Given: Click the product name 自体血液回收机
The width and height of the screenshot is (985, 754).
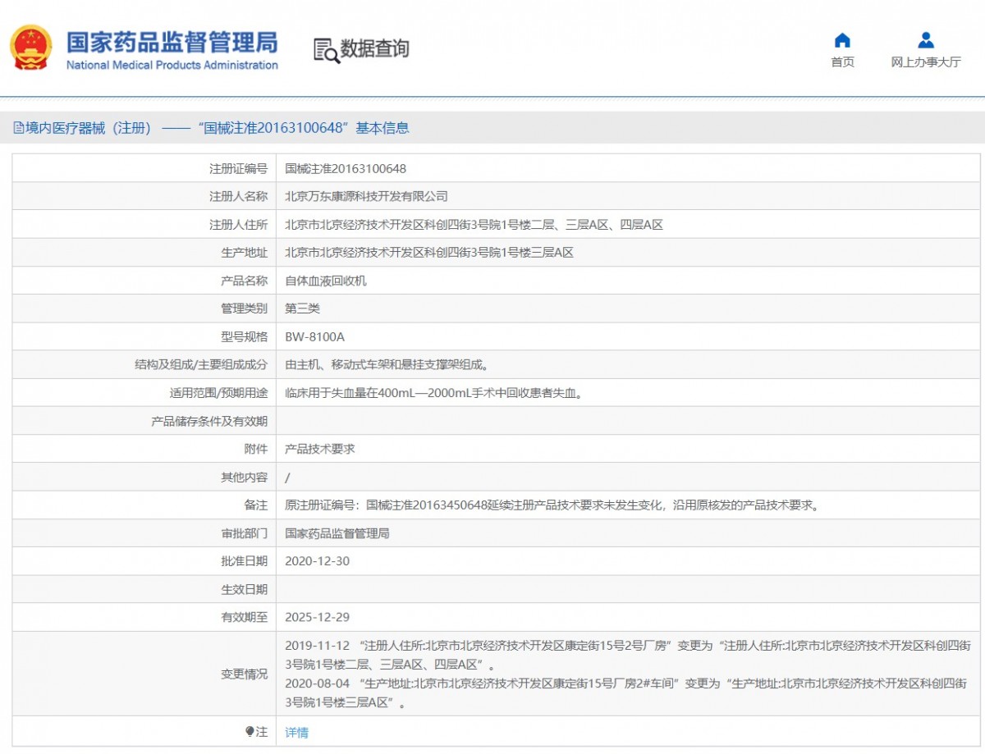Looking at the screenshot, I should point(326,281).
